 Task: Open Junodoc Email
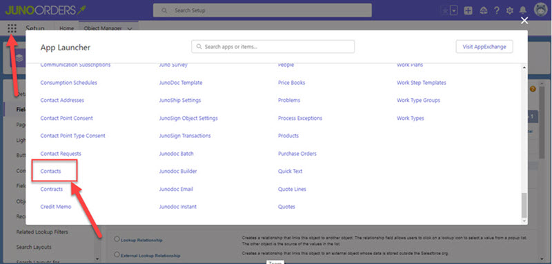click(x=176, y=189)
